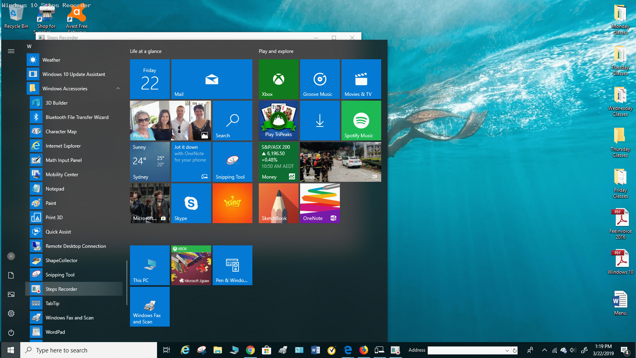This screenshot has width=636, height=358.
Task: Open Notepad
Action: [74, 189]
